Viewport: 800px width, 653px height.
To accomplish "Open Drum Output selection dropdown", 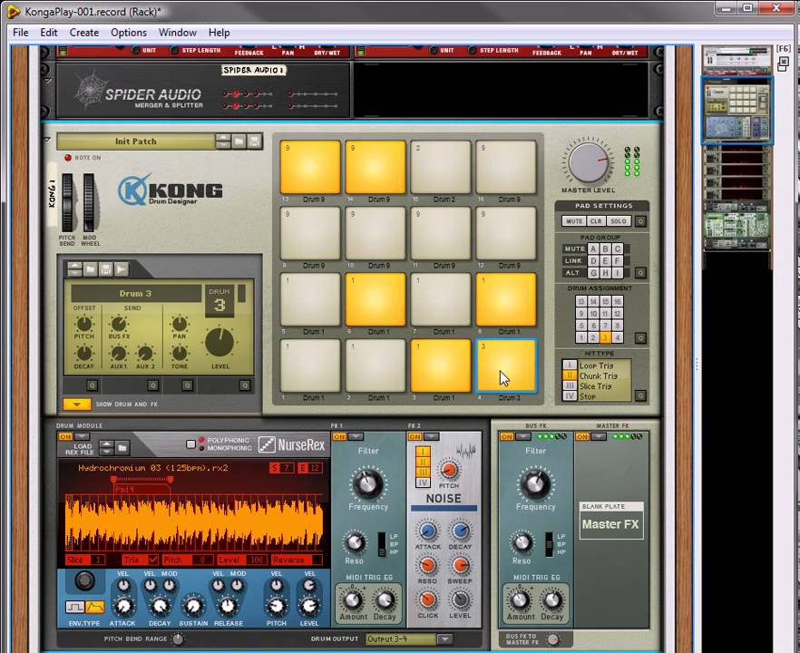I will 444,638.
